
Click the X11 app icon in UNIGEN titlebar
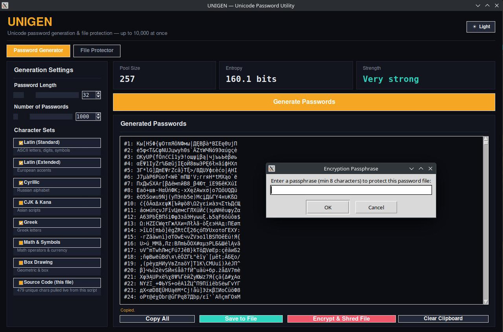tap(5, 5)
